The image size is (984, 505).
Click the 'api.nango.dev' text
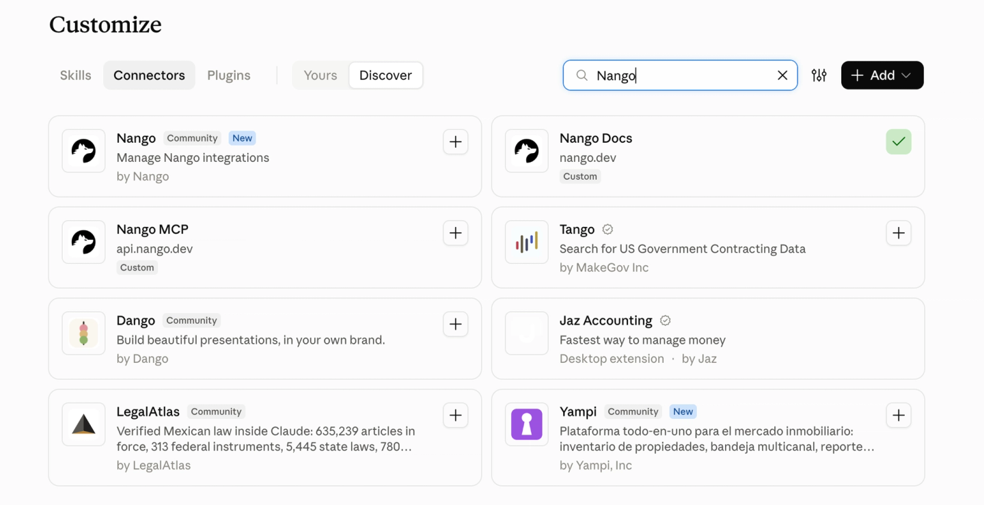[x=154, y=249]
